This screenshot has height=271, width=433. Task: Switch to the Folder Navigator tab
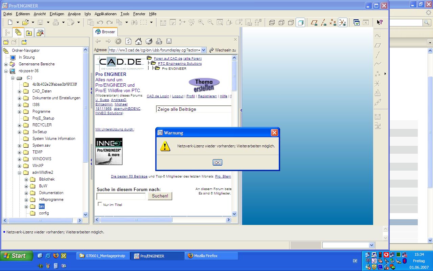pos(18,33)
